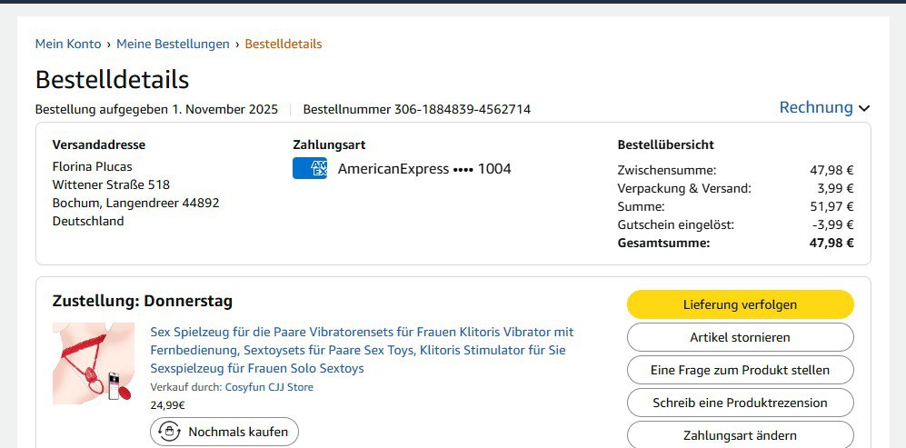The width and height of the screenshot is (906, 448).
Task: Write review via Schreib eine Produktrezension
Action: pyautogui.click(x=741, y=403)
